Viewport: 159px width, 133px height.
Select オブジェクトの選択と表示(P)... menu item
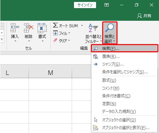coord(125,128)
